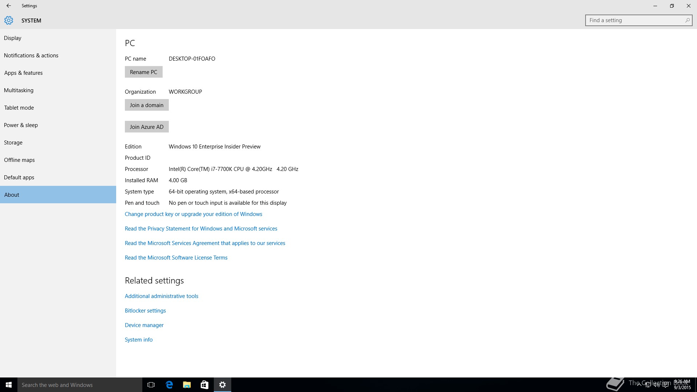
Task: Open File Explorer from taskbar
Action: pyautogui.click(x=187, y=385)
